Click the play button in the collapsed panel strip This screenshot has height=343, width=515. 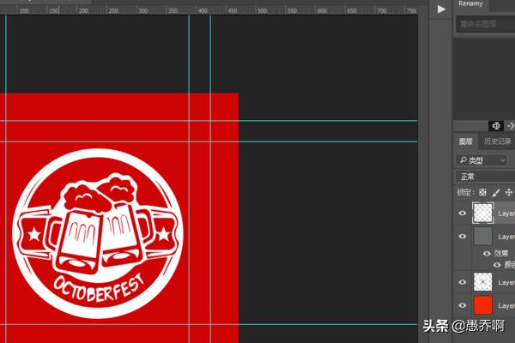tap(441, 9)
